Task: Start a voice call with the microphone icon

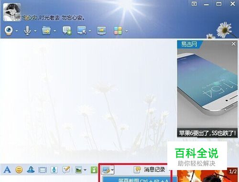Action: pyautogui.click(x=27, y=31)
